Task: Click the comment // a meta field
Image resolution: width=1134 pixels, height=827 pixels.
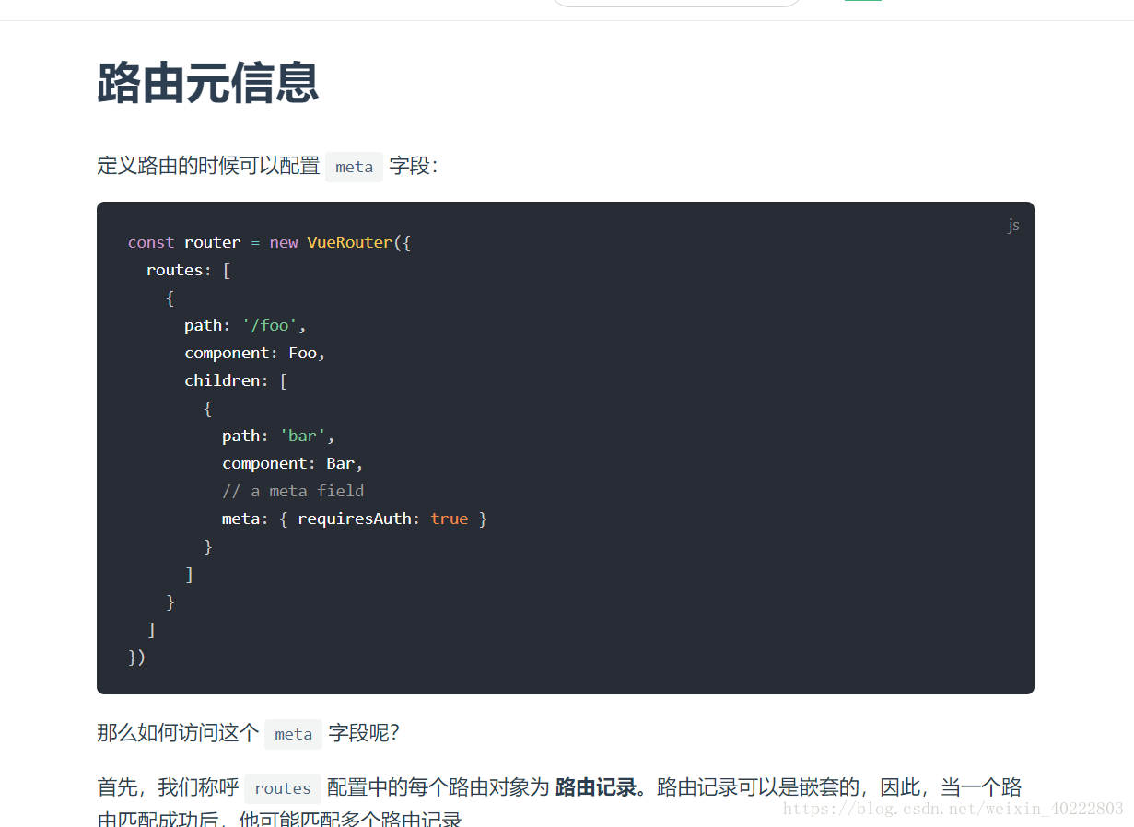Action: tap(293, 491)
